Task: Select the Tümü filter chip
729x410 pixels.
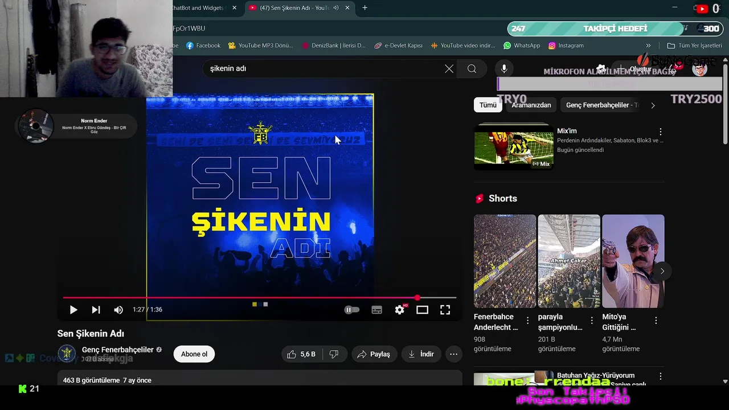Action: point(488,105)
